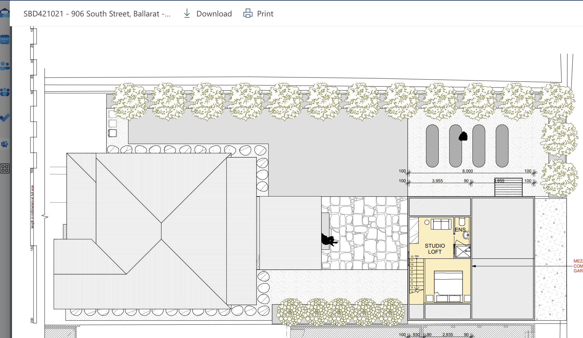The image size is (583, 338).
Task: Click the 8,000 dimension label
Action: (x=467, y=171)
